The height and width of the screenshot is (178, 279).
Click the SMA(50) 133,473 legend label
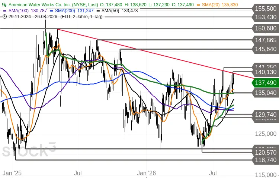(119, 11)
